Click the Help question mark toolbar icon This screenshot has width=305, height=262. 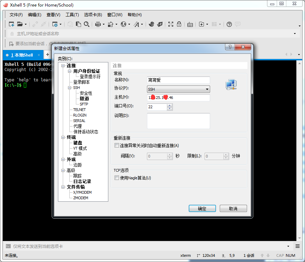coord(229,24)
